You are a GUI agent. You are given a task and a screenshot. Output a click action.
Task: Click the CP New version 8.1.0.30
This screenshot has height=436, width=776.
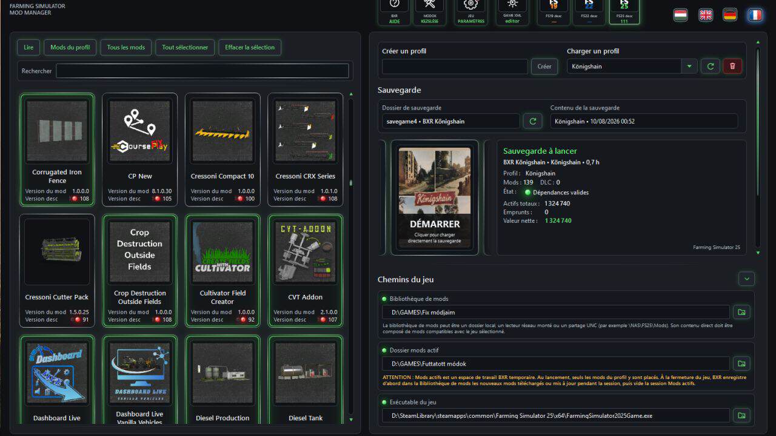(x=161, y=191)
